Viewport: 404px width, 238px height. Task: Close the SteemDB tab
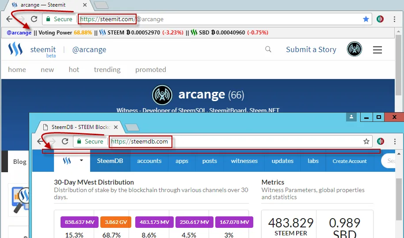(x=116, y=127)
